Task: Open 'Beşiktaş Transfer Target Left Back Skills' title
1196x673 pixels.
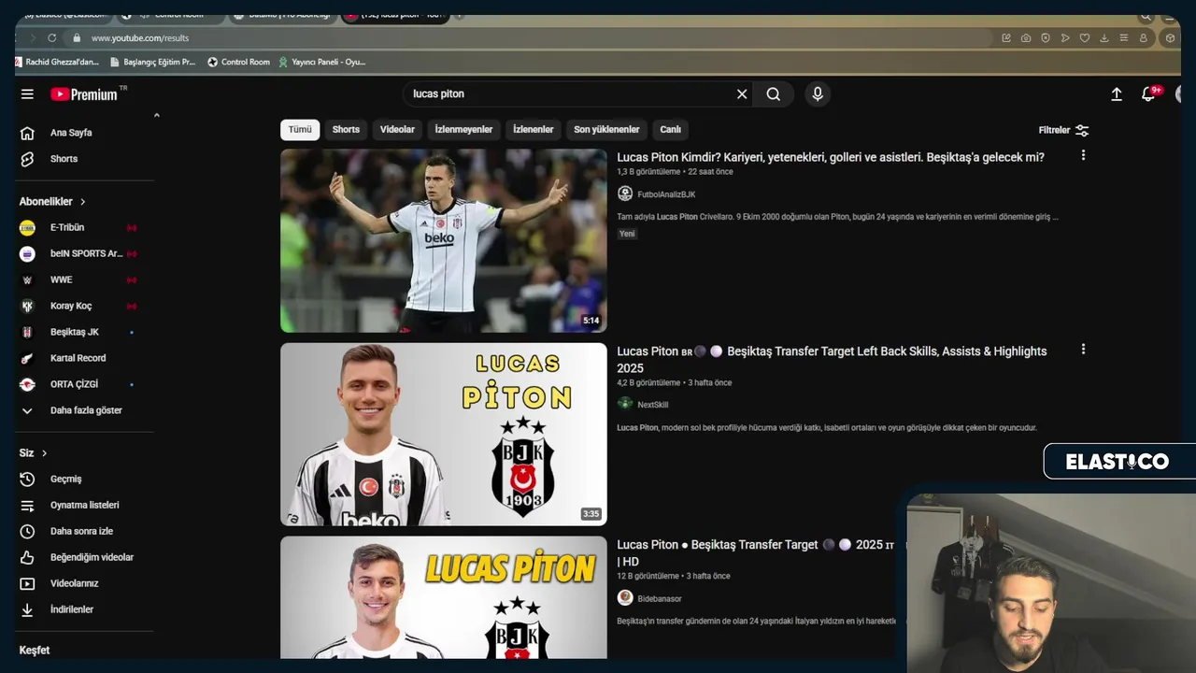Action: coord(832,359)
